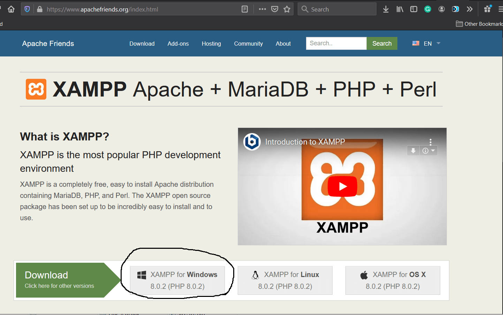Show site security info via padlock icon
The height and width of the screenshot is (315, 503).
click(39, 9)
